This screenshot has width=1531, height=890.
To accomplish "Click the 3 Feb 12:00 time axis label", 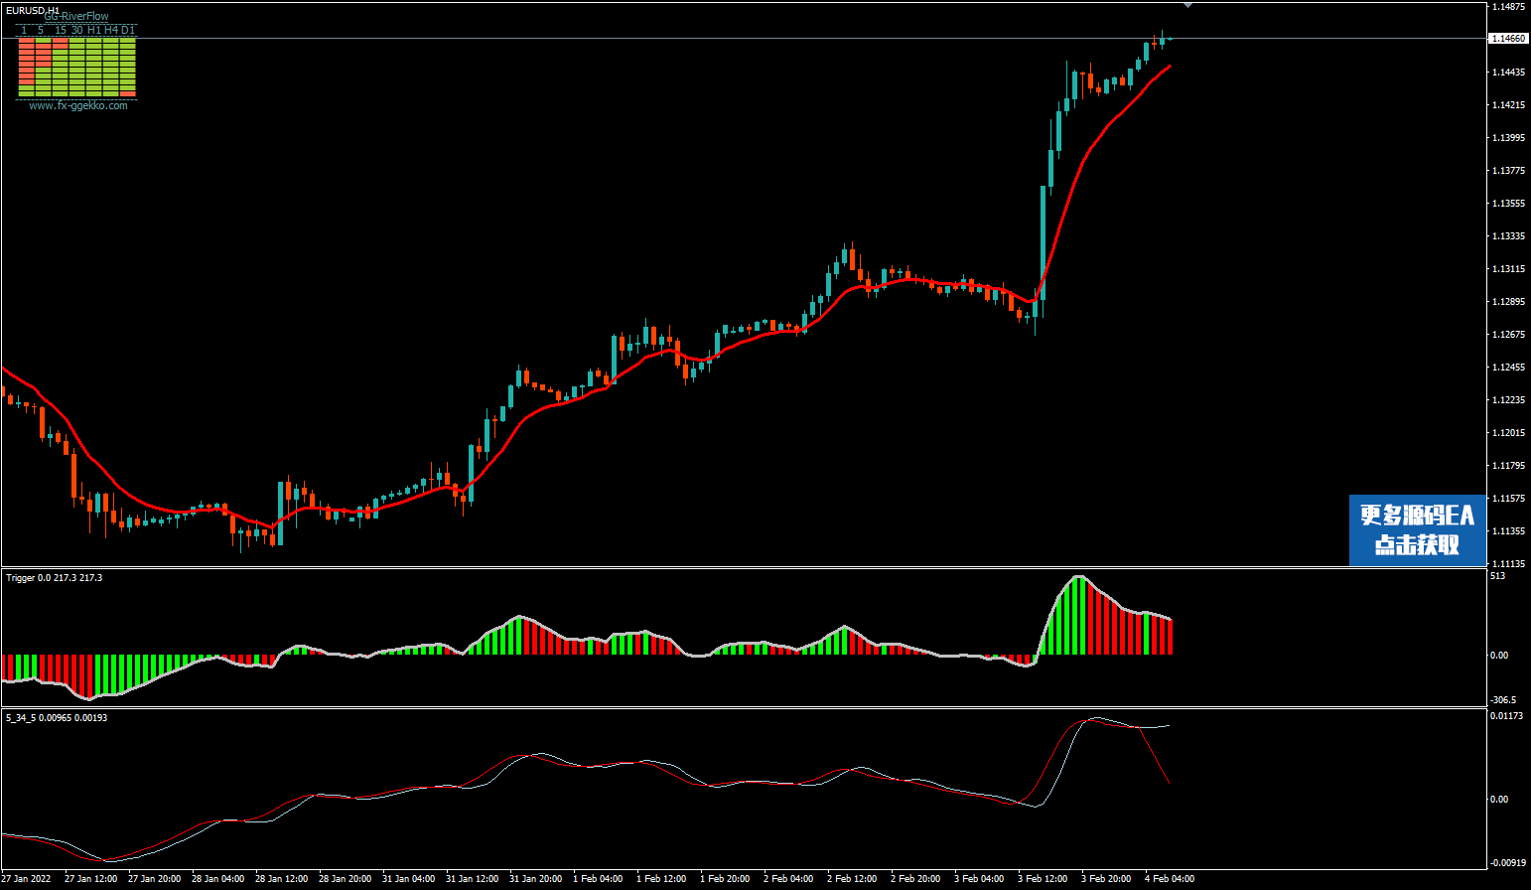I will [x=1043, y=879].
